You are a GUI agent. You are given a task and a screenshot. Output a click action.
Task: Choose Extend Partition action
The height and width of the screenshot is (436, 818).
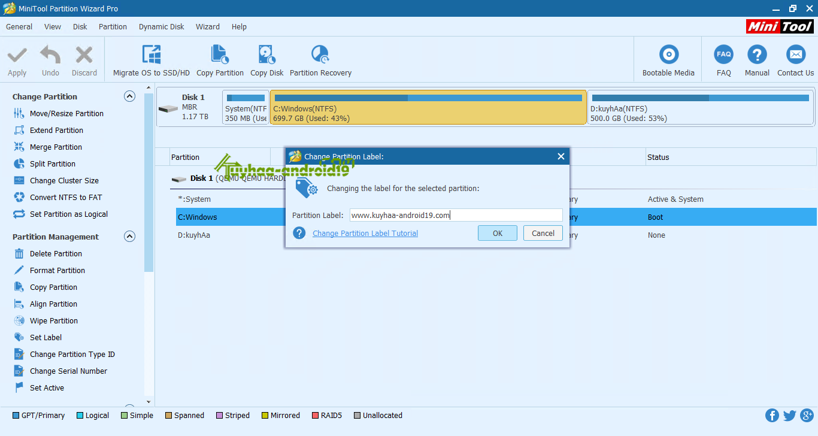(x=56, y=130)
